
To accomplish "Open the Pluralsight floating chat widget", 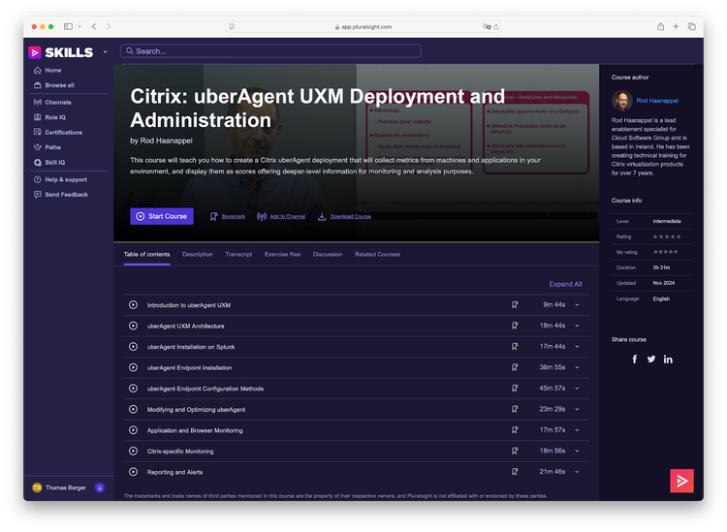I will [x=681, y=481].
